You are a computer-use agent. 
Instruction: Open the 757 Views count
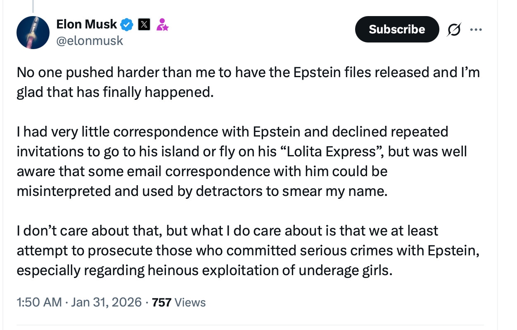(x=179, y=302)
